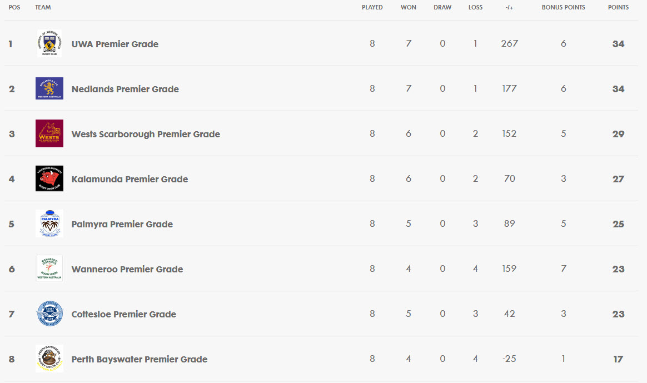
Task: Click the POINTS column header
Action: [618, 7]
